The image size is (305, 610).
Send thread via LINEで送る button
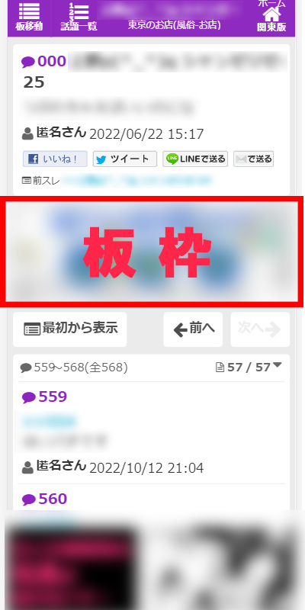195,159
